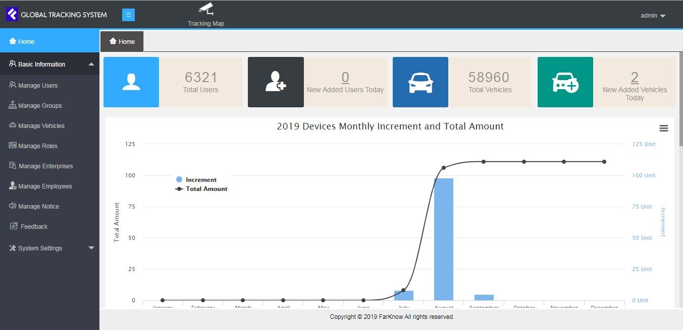Open Manage Vehicles in the sidebar
The width and height of the screenshot is (683, 330).
41,126
